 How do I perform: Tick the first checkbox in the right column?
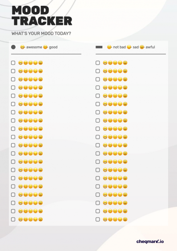coord(97,63)
